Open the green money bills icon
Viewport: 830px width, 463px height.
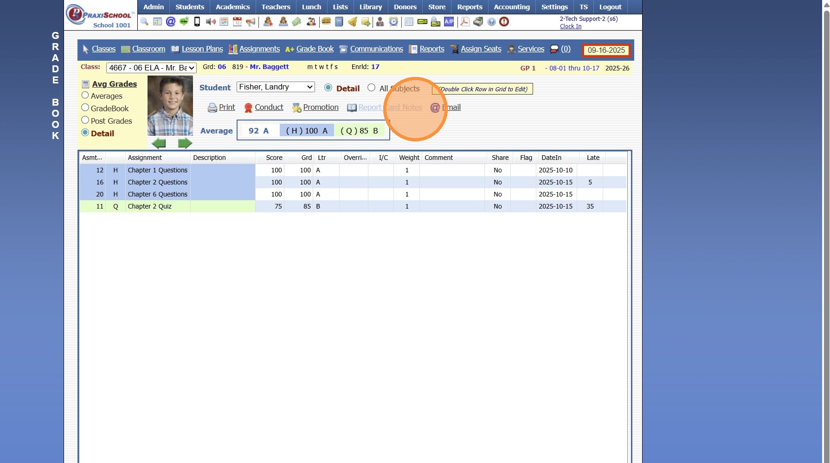pyautogui.click(x=297, y=22)
